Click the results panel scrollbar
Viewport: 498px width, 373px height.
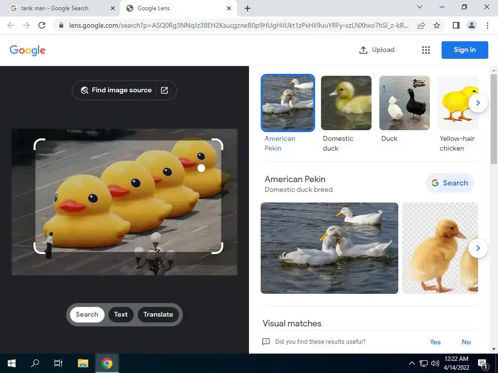point(494,119)
